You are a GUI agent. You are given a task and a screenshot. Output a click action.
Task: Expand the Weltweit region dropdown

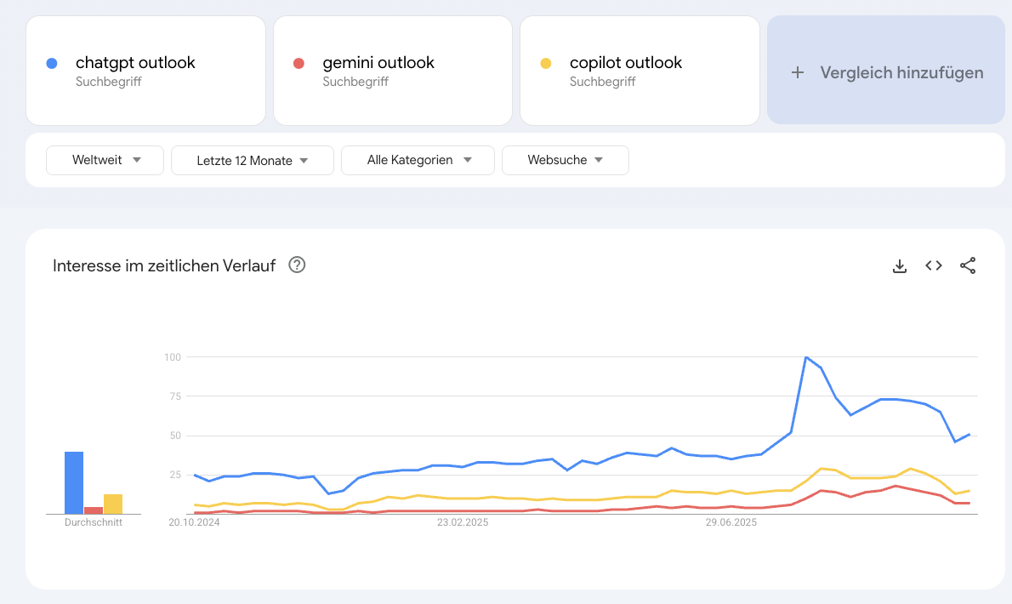[105, 160]
